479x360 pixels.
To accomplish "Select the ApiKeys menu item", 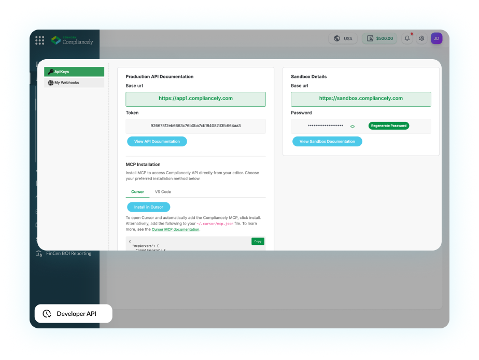I will (74, 72).
